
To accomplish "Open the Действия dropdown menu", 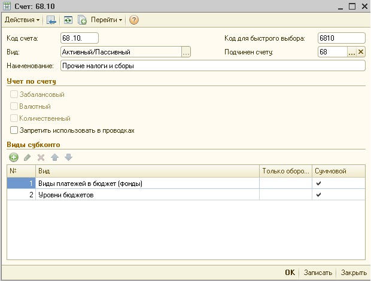I will (x=22, y=20).
